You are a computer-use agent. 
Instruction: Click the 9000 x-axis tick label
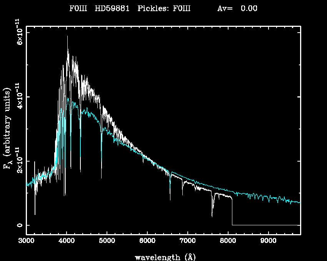268,241
